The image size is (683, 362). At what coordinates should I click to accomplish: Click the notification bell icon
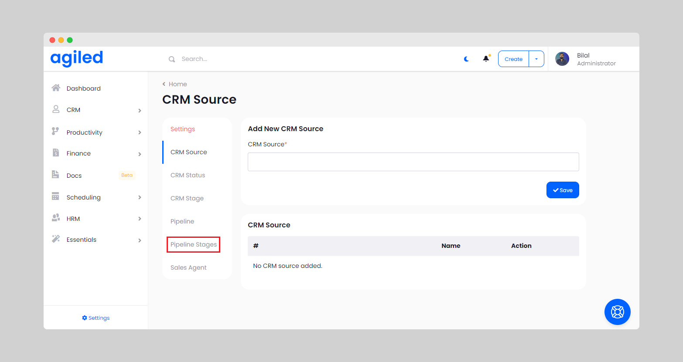486,59
